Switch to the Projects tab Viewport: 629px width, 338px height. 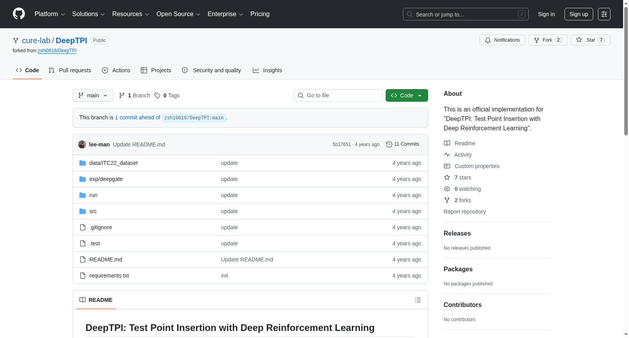(x=156, y=70)
